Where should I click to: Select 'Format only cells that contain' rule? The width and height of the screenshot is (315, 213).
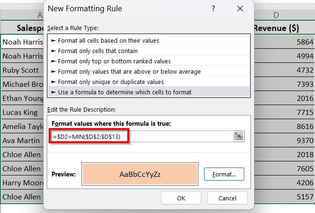149,51
